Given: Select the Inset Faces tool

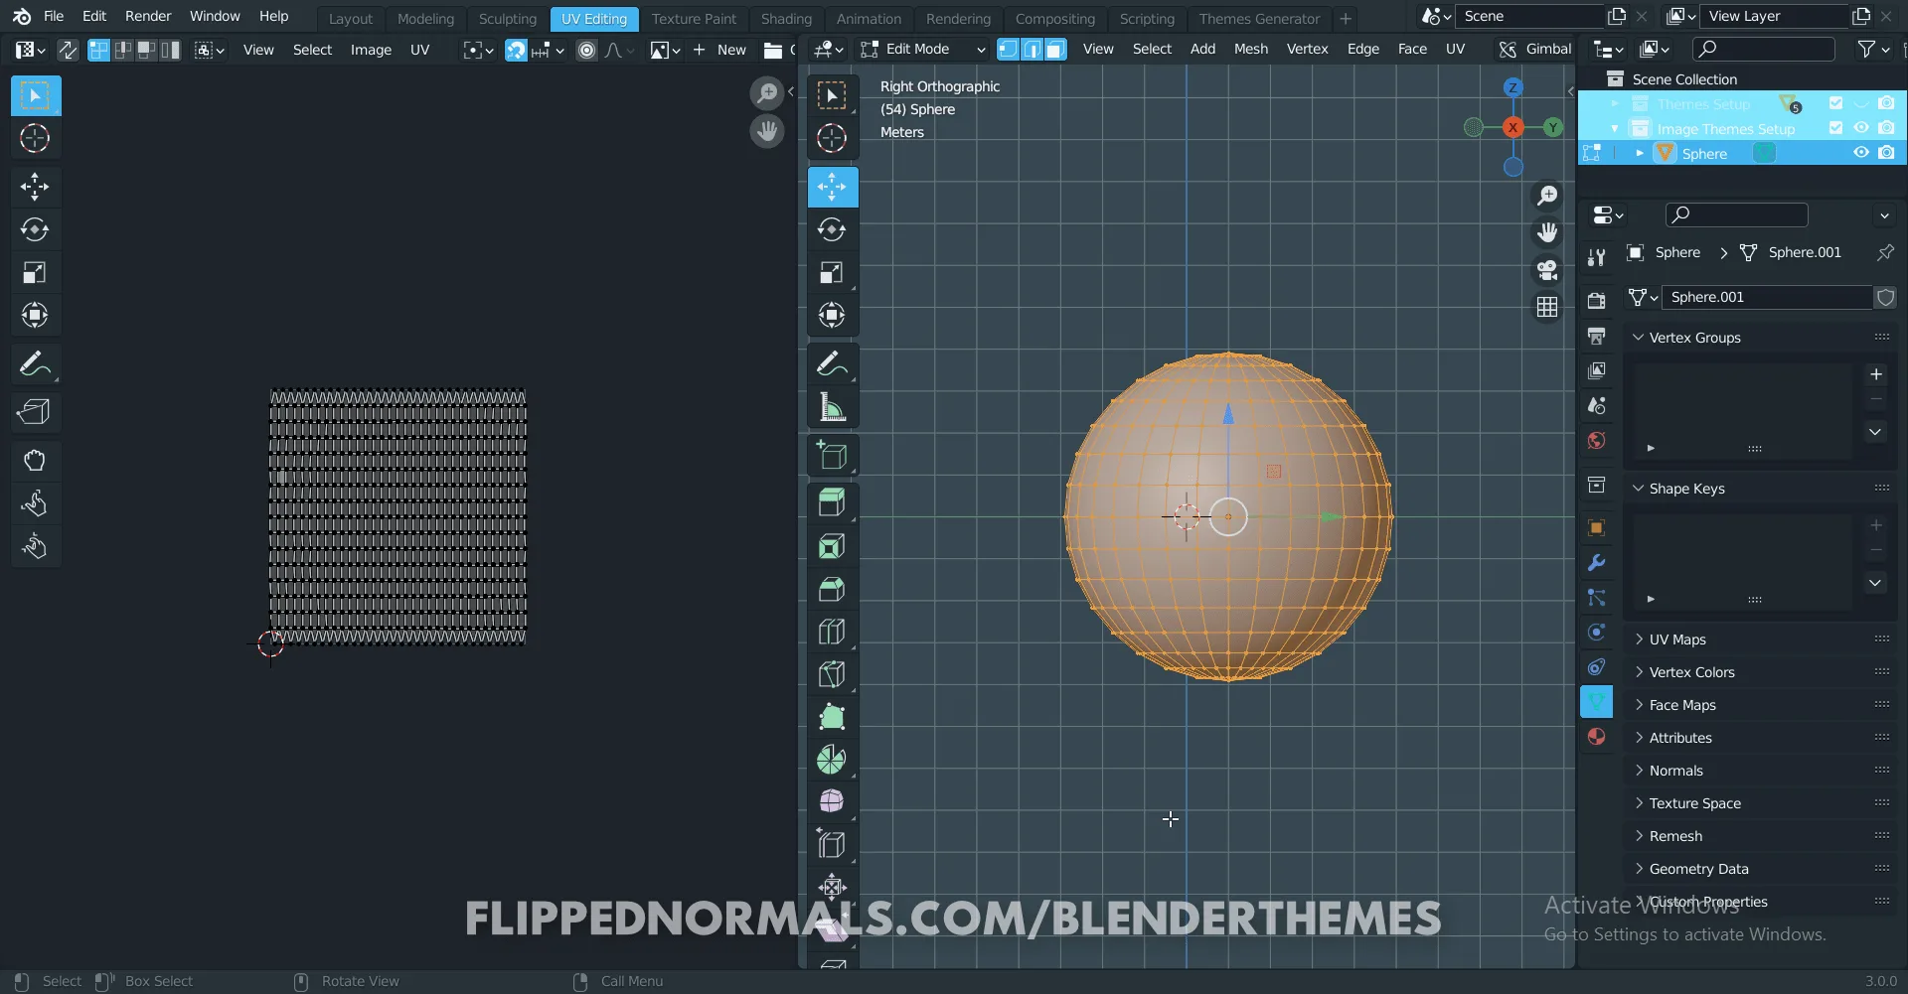Looking at the screenshot, I should tap(832, 544).
